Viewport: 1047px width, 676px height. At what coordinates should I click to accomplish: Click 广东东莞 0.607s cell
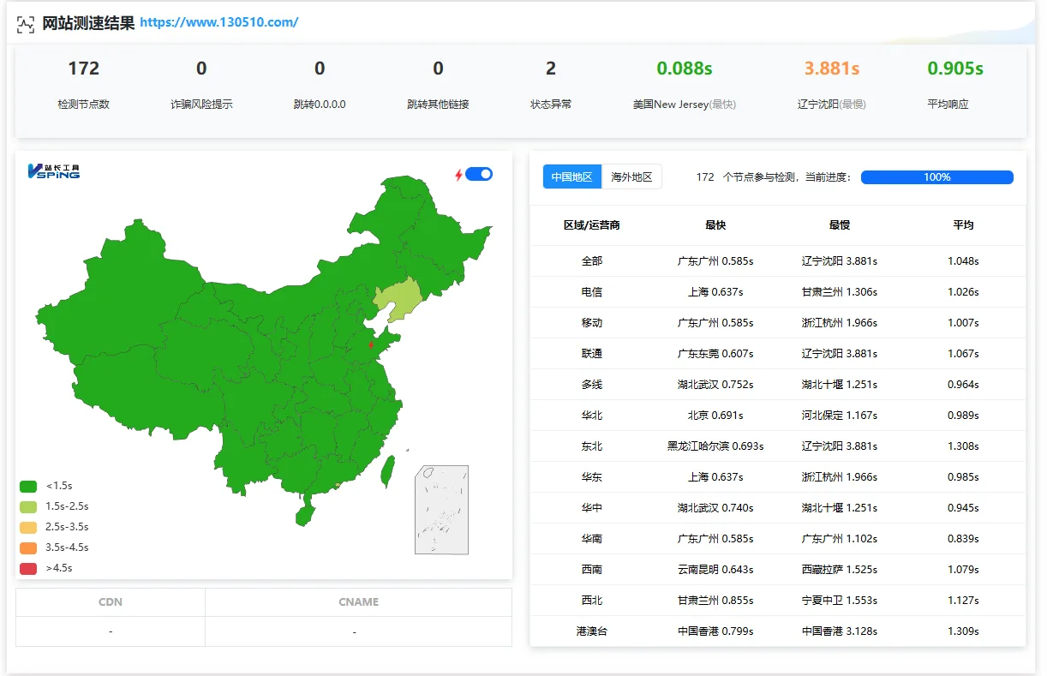pos(715,354)
